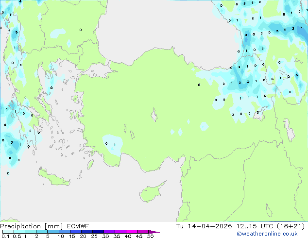Click the legend label "0.1"
Viewport: 308px width, 238px height.
tap(5, 236)
